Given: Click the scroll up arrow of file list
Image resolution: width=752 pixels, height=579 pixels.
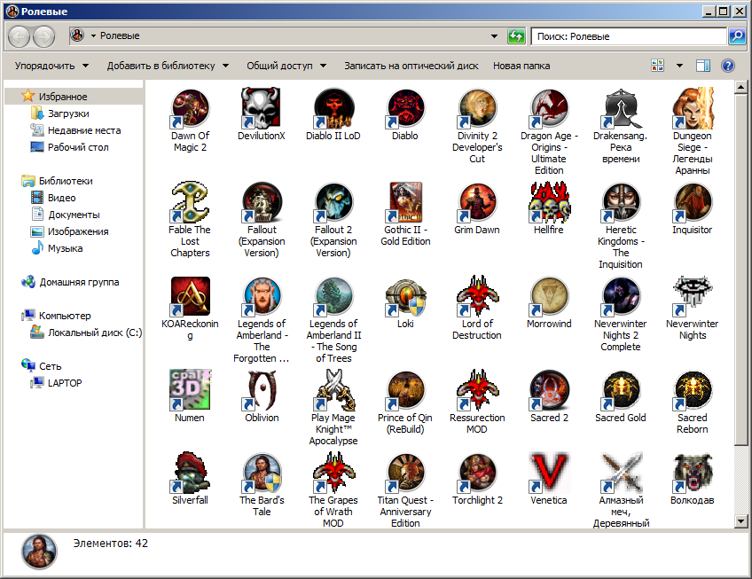Looking at the screenshot, I should coord(741,87).
